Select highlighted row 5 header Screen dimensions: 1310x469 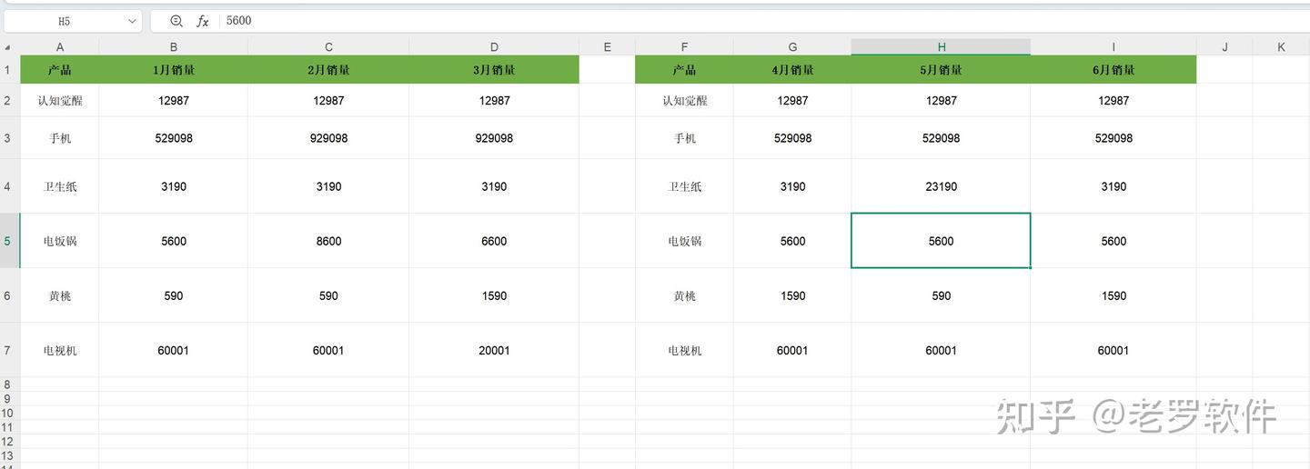tap(8, 241)
